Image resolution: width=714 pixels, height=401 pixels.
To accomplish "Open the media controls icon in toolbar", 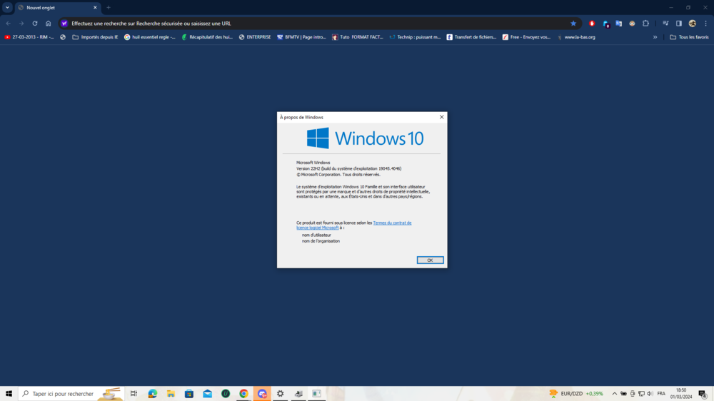I will (x=665, y=24).
